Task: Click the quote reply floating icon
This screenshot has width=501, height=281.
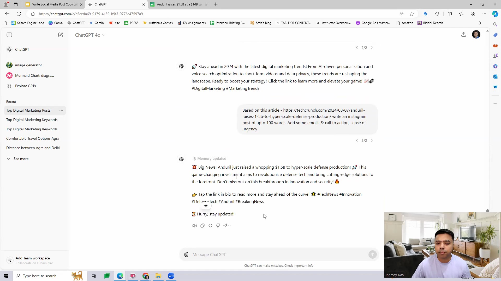Action: [x=206, y=206]
